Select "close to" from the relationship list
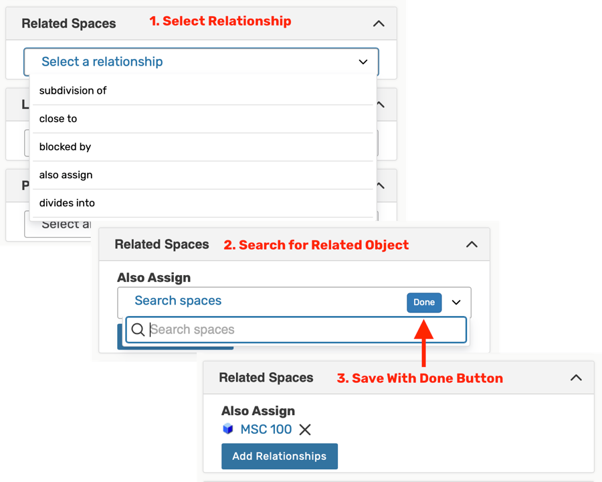This screenshot has height=482, width=602. (x=58, y=118)
